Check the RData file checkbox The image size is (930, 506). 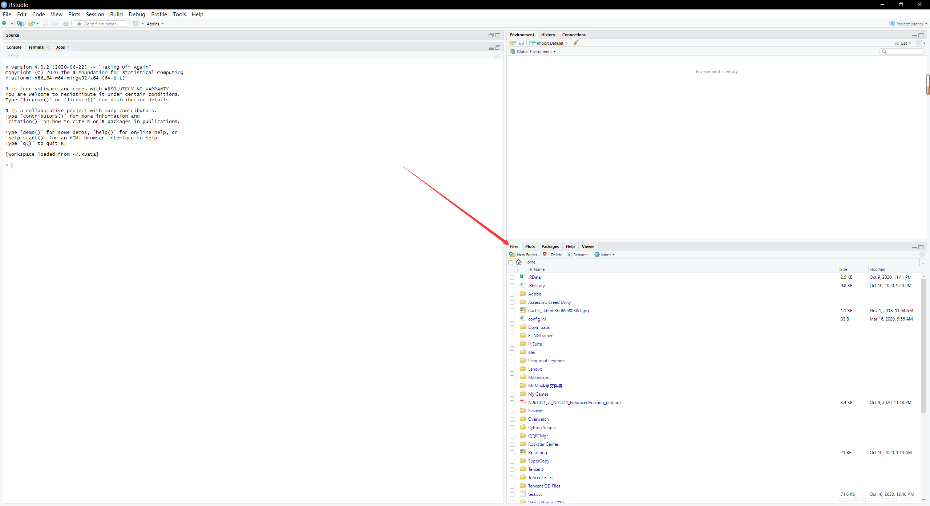(x=512, y=277)
